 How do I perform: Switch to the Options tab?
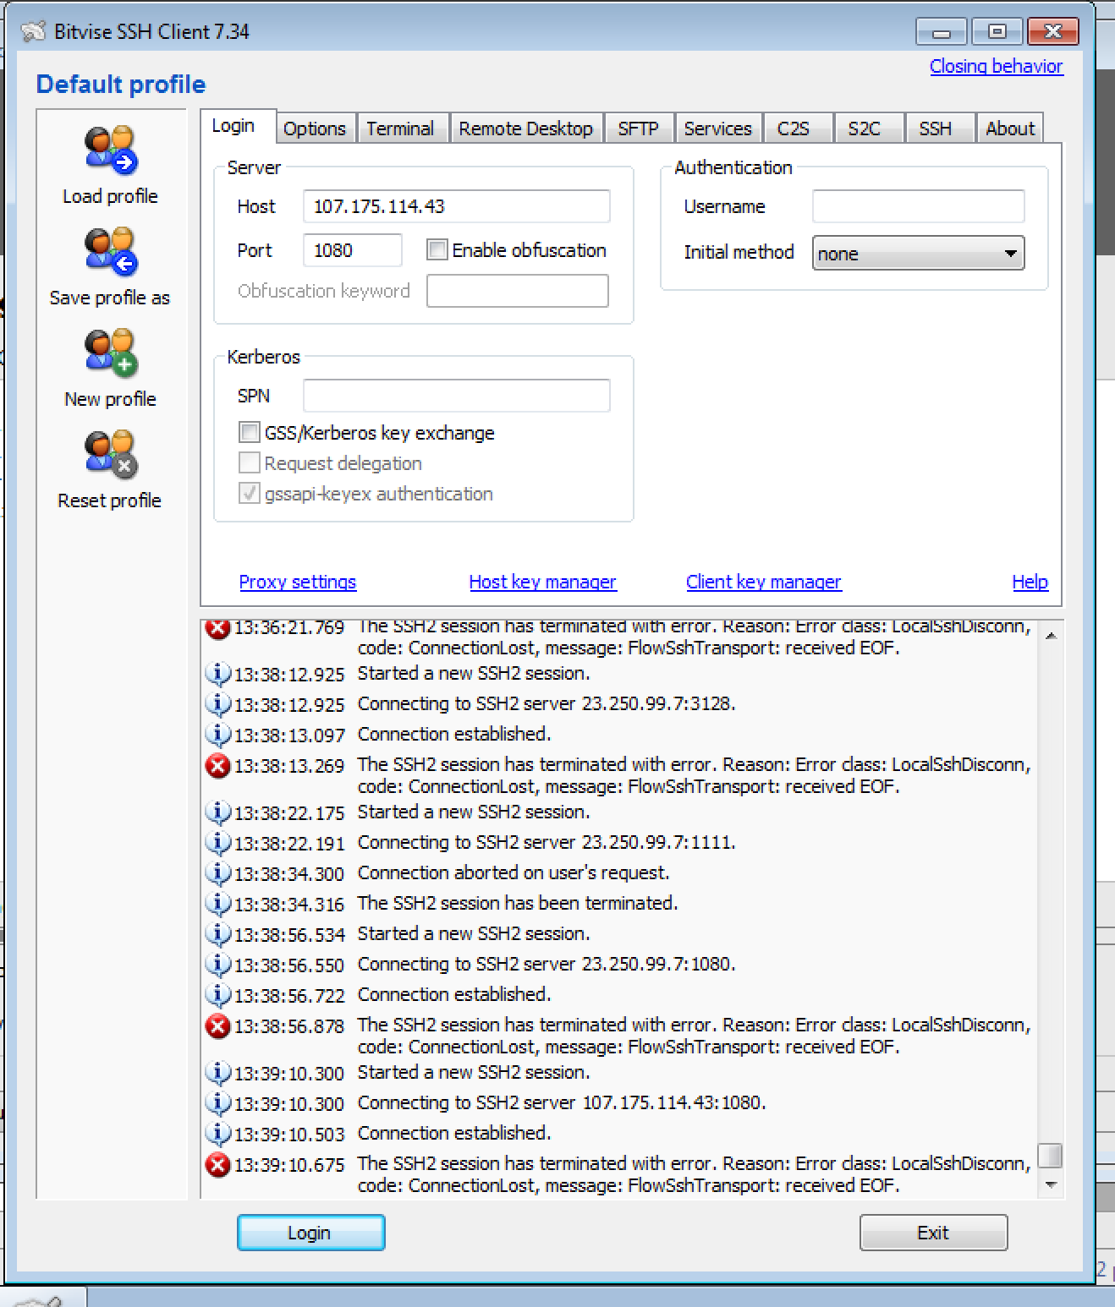pos(315,129)
